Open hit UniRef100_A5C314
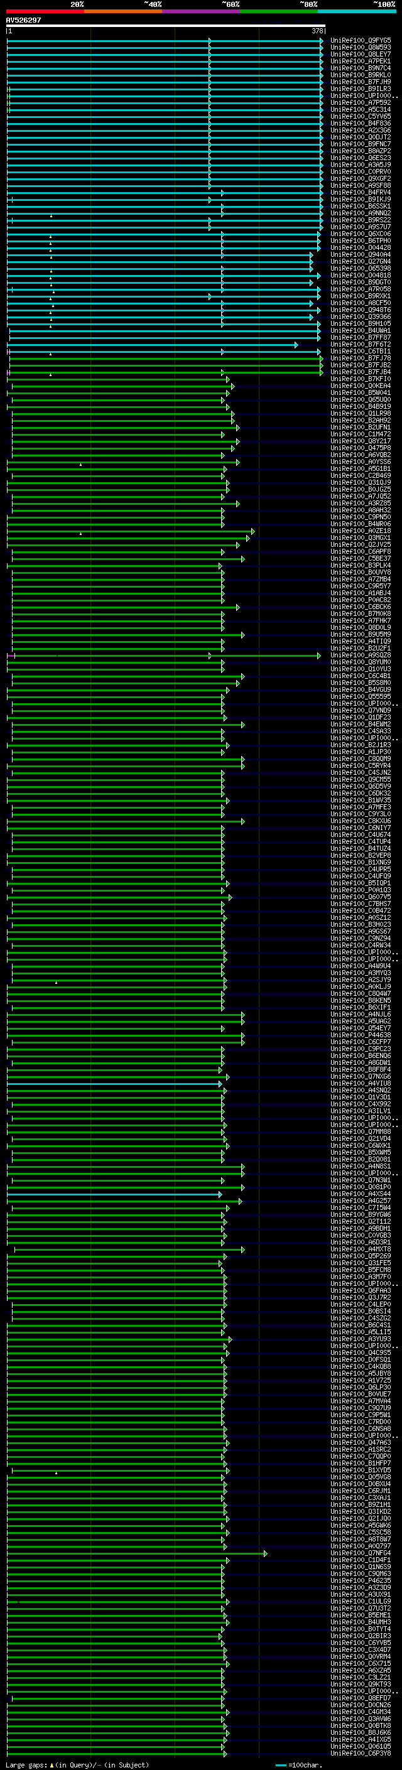402x1770 pixels. click(x=360, y=109)
